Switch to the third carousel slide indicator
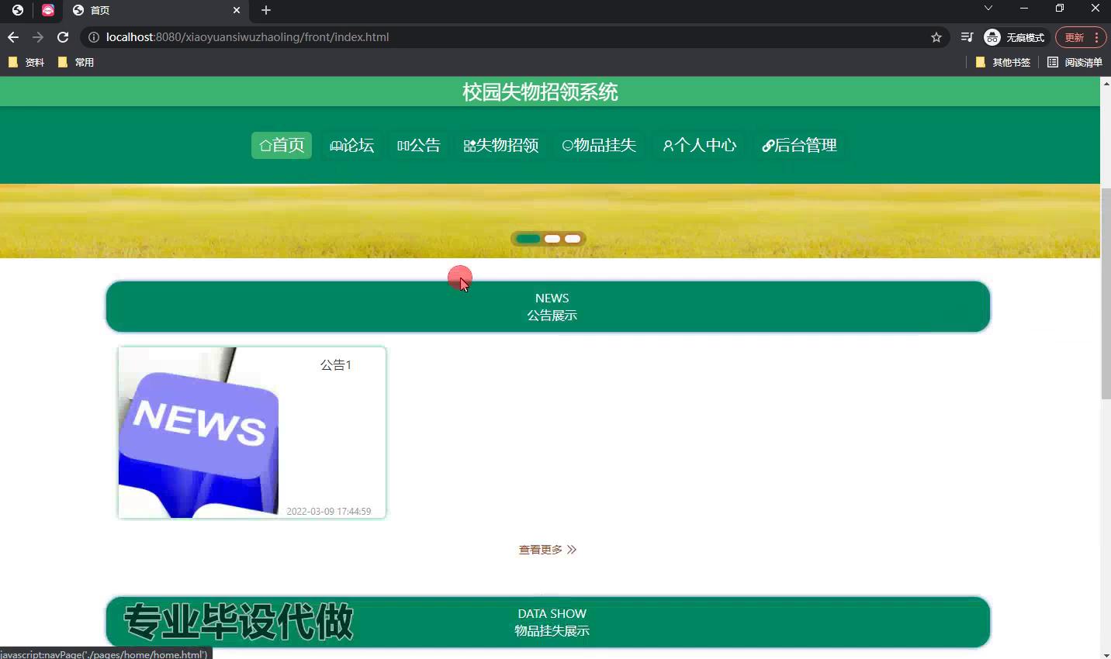The image size is (1111, 659). pos(573,239)
